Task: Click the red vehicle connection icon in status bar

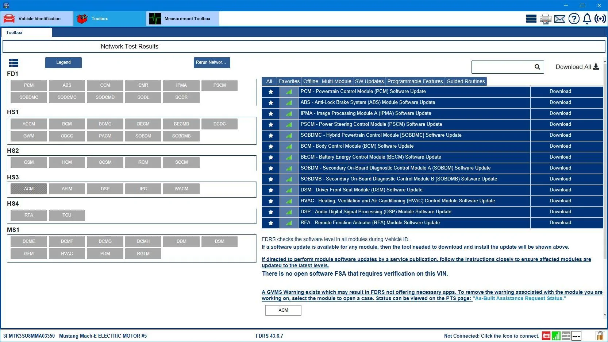Action: click(x=546, y=336)
